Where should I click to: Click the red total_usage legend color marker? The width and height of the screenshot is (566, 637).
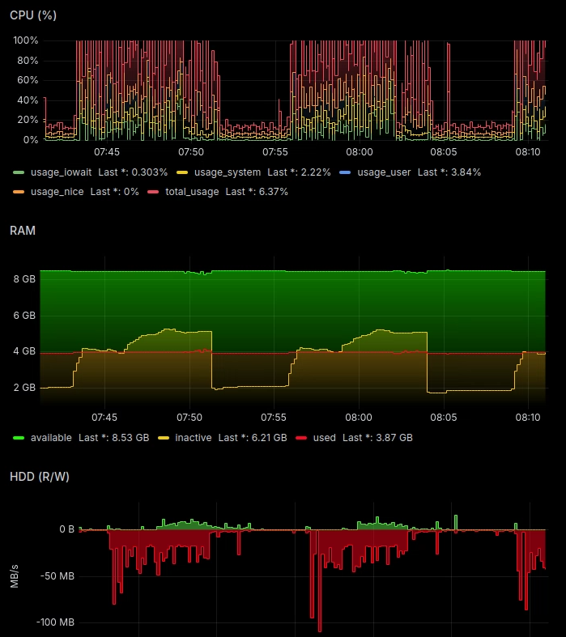pyautogui.click(x=153, y=192)
